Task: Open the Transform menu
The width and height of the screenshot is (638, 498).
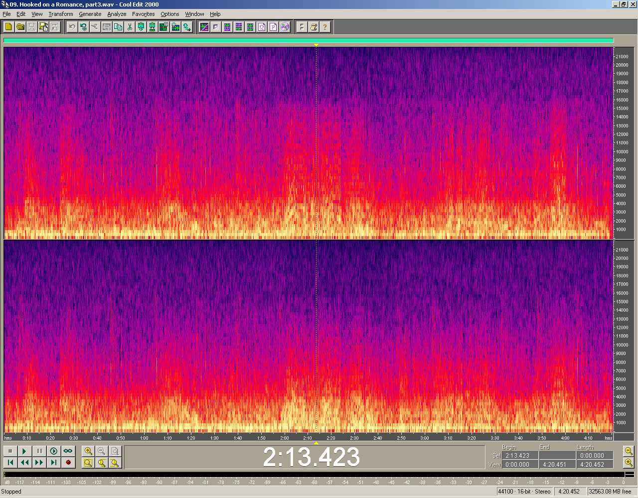Action: [x=61, y=14]
